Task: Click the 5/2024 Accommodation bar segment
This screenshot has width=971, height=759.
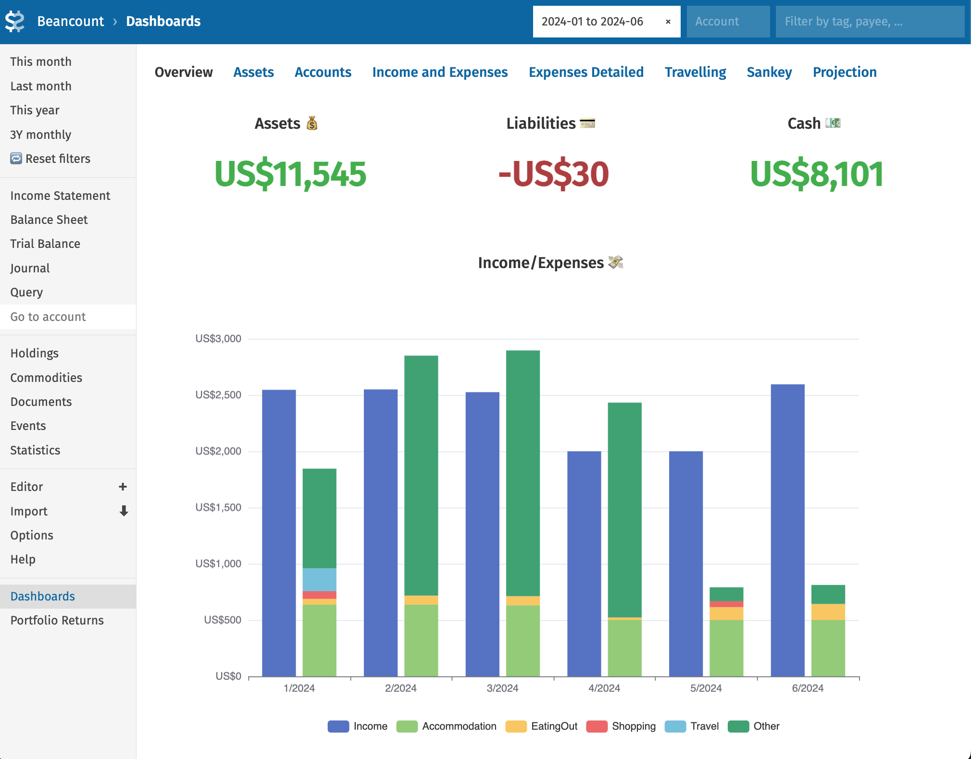Action: pyautogui.click(x=726, y=648)
